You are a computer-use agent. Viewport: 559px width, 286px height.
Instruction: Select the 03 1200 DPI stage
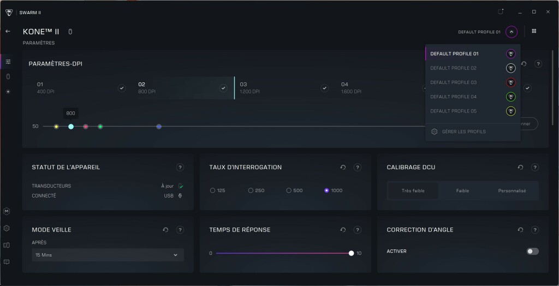[x=284, y=88]
